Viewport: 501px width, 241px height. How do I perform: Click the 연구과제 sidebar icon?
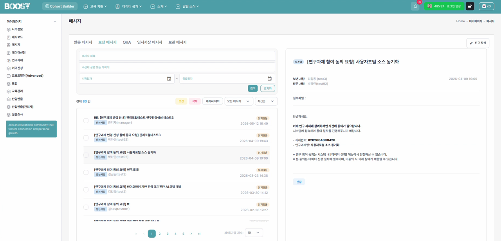9,61
